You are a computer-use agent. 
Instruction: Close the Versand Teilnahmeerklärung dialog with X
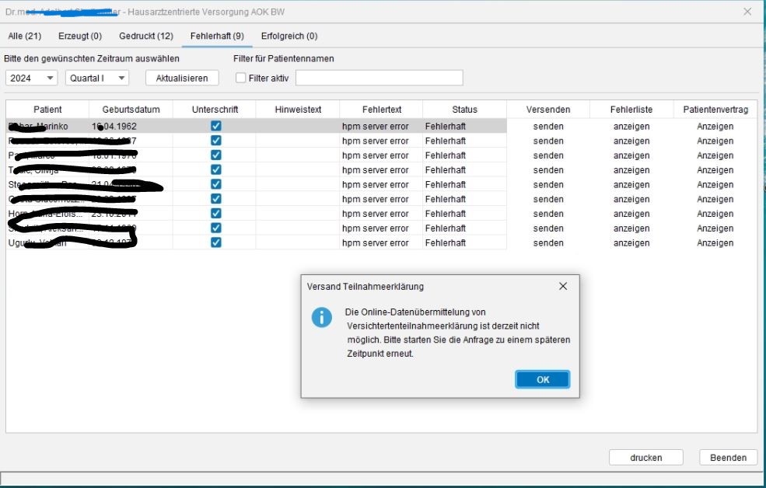pos(563,286)
